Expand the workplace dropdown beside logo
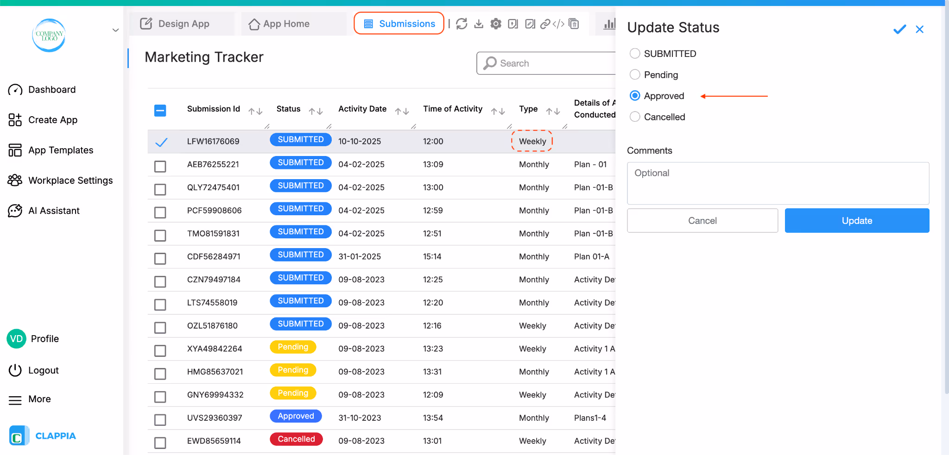Screen dimensions: 949x455 click(x=116, y=30)
